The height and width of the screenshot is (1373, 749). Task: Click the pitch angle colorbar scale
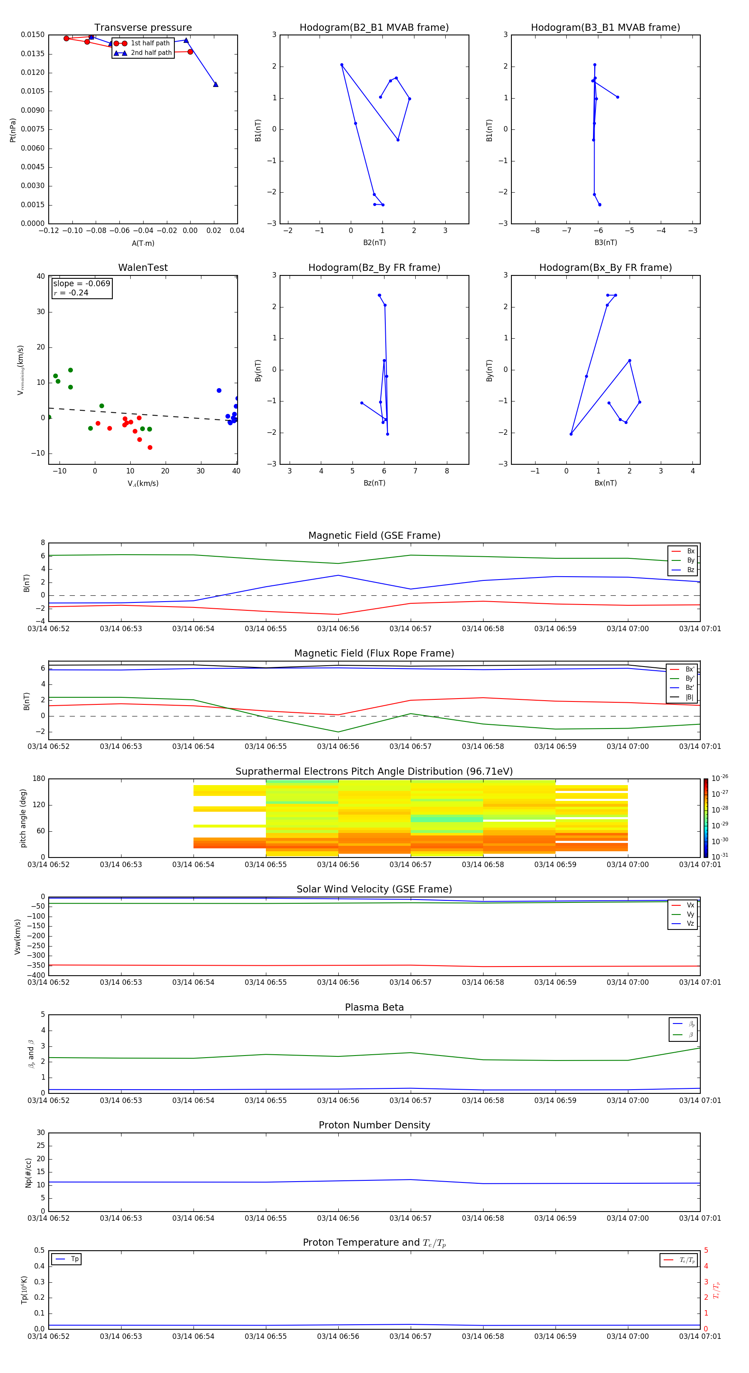coord(706,818)
